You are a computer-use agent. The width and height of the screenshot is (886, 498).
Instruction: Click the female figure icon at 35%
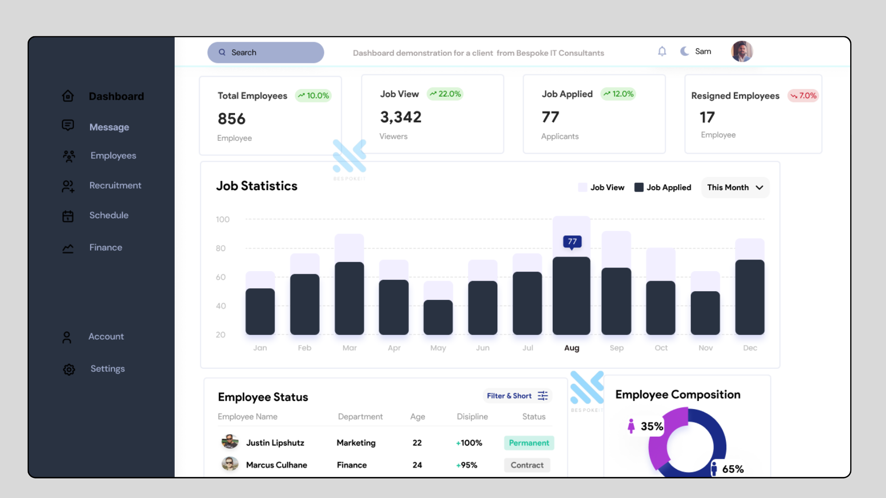[x=631, y=426]
